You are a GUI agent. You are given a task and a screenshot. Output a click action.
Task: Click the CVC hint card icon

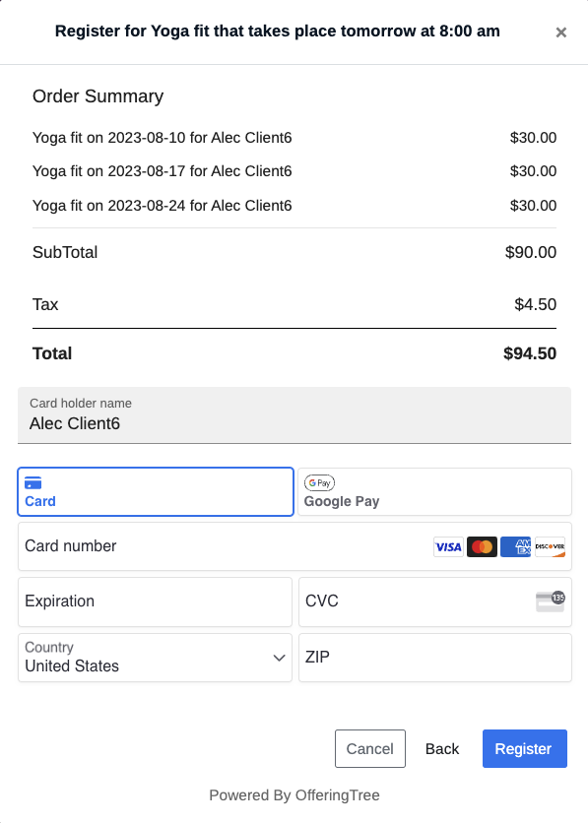[550, 601]
